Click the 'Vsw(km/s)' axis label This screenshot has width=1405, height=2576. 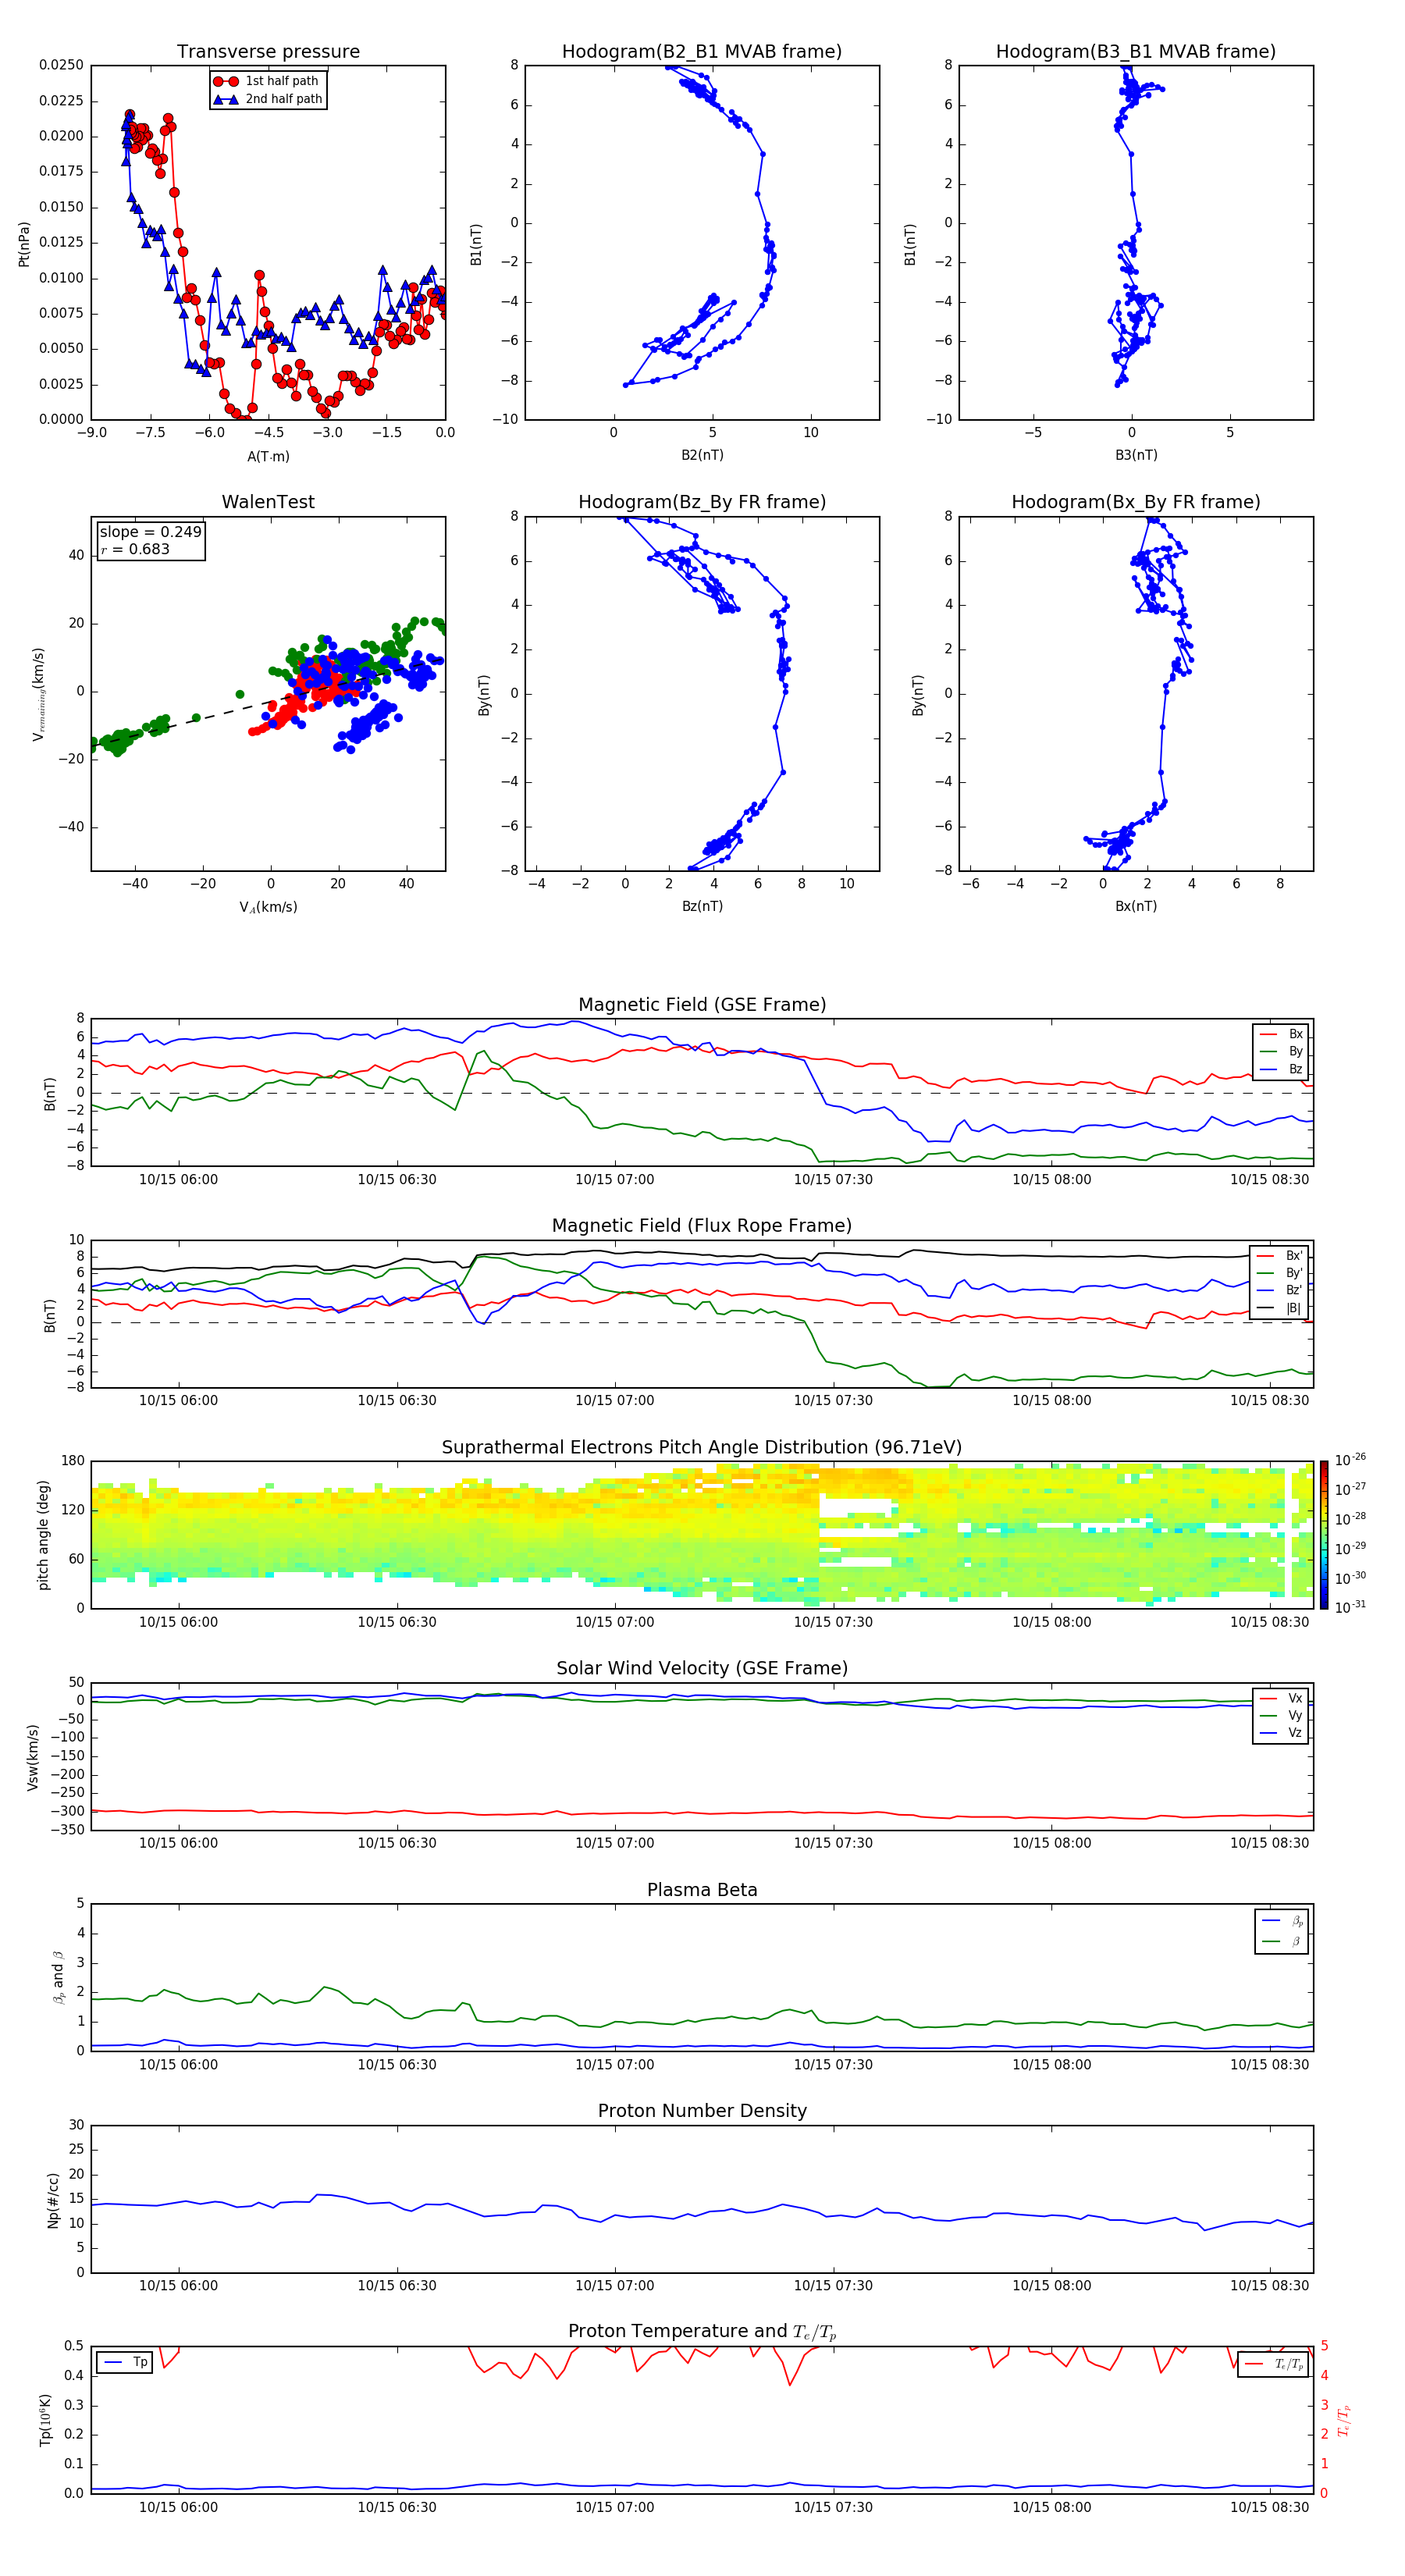[x=33, y=1756]
